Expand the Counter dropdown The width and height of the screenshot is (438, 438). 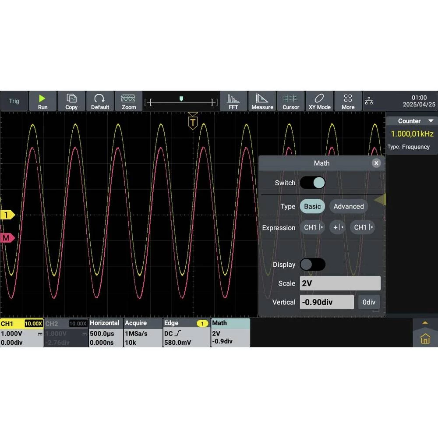431,121
